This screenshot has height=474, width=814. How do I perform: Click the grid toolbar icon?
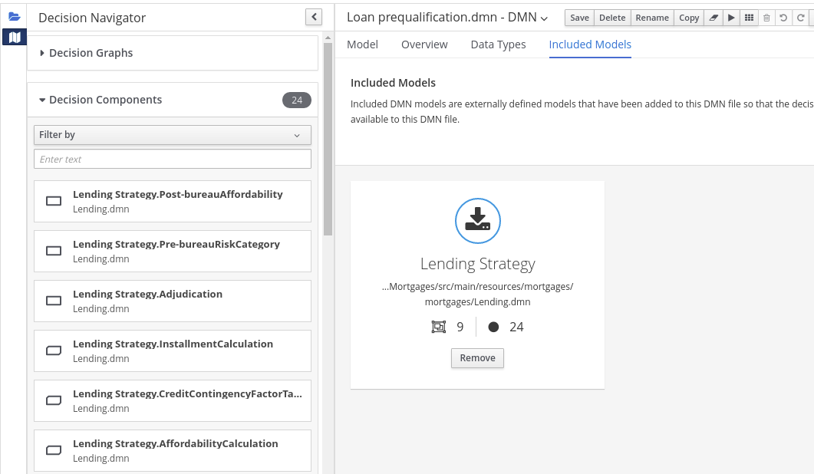749,18
